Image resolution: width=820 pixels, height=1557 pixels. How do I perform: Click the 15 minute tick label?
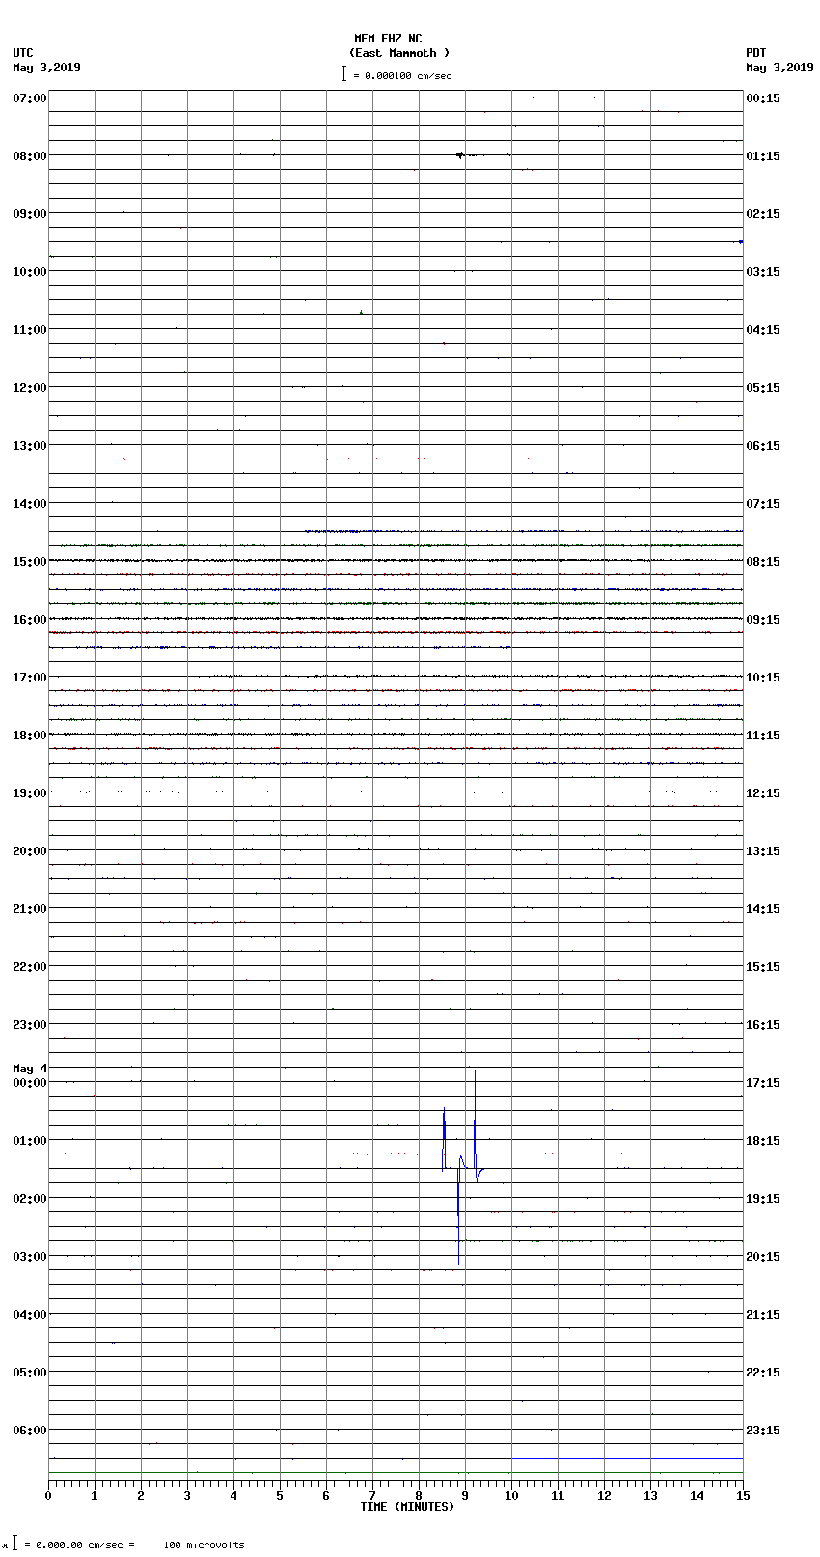pos(743,1496)
